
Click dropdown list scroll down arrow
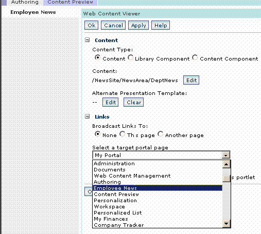coord(226,224)
